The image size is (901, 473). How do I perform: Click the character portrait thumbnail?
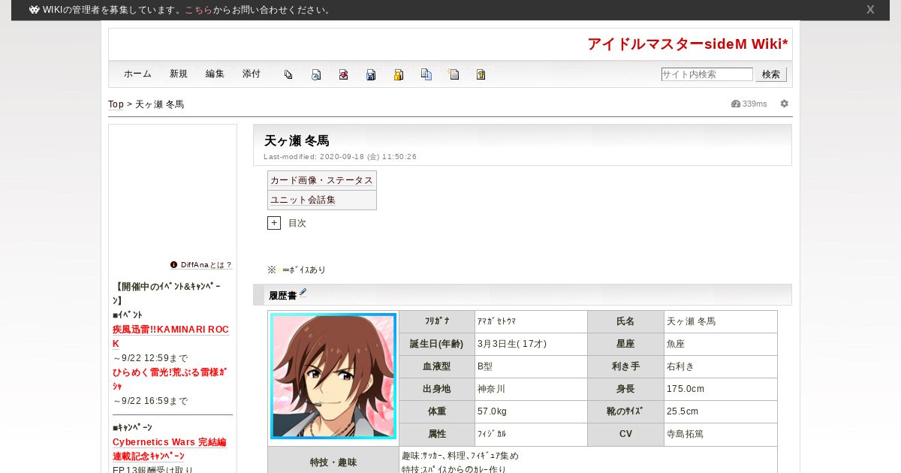(x=333, y=375)
